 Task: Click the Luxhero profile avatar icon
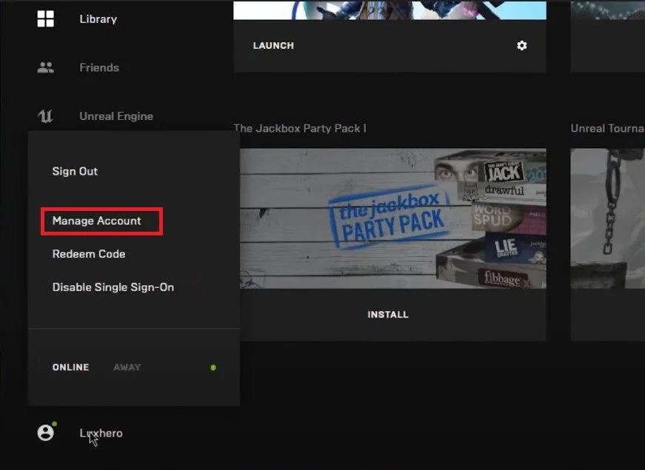point(46,432)
